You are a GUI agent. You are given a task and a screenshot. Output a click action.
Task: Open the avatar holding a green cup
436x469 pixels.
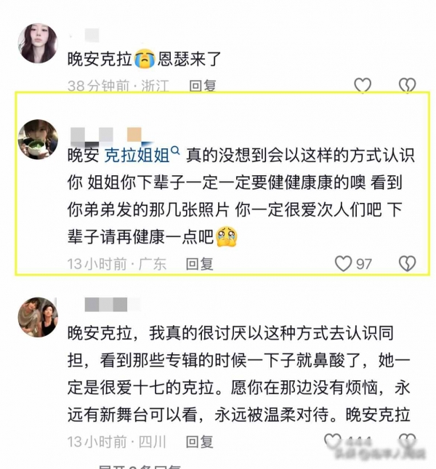click(38, 140)
